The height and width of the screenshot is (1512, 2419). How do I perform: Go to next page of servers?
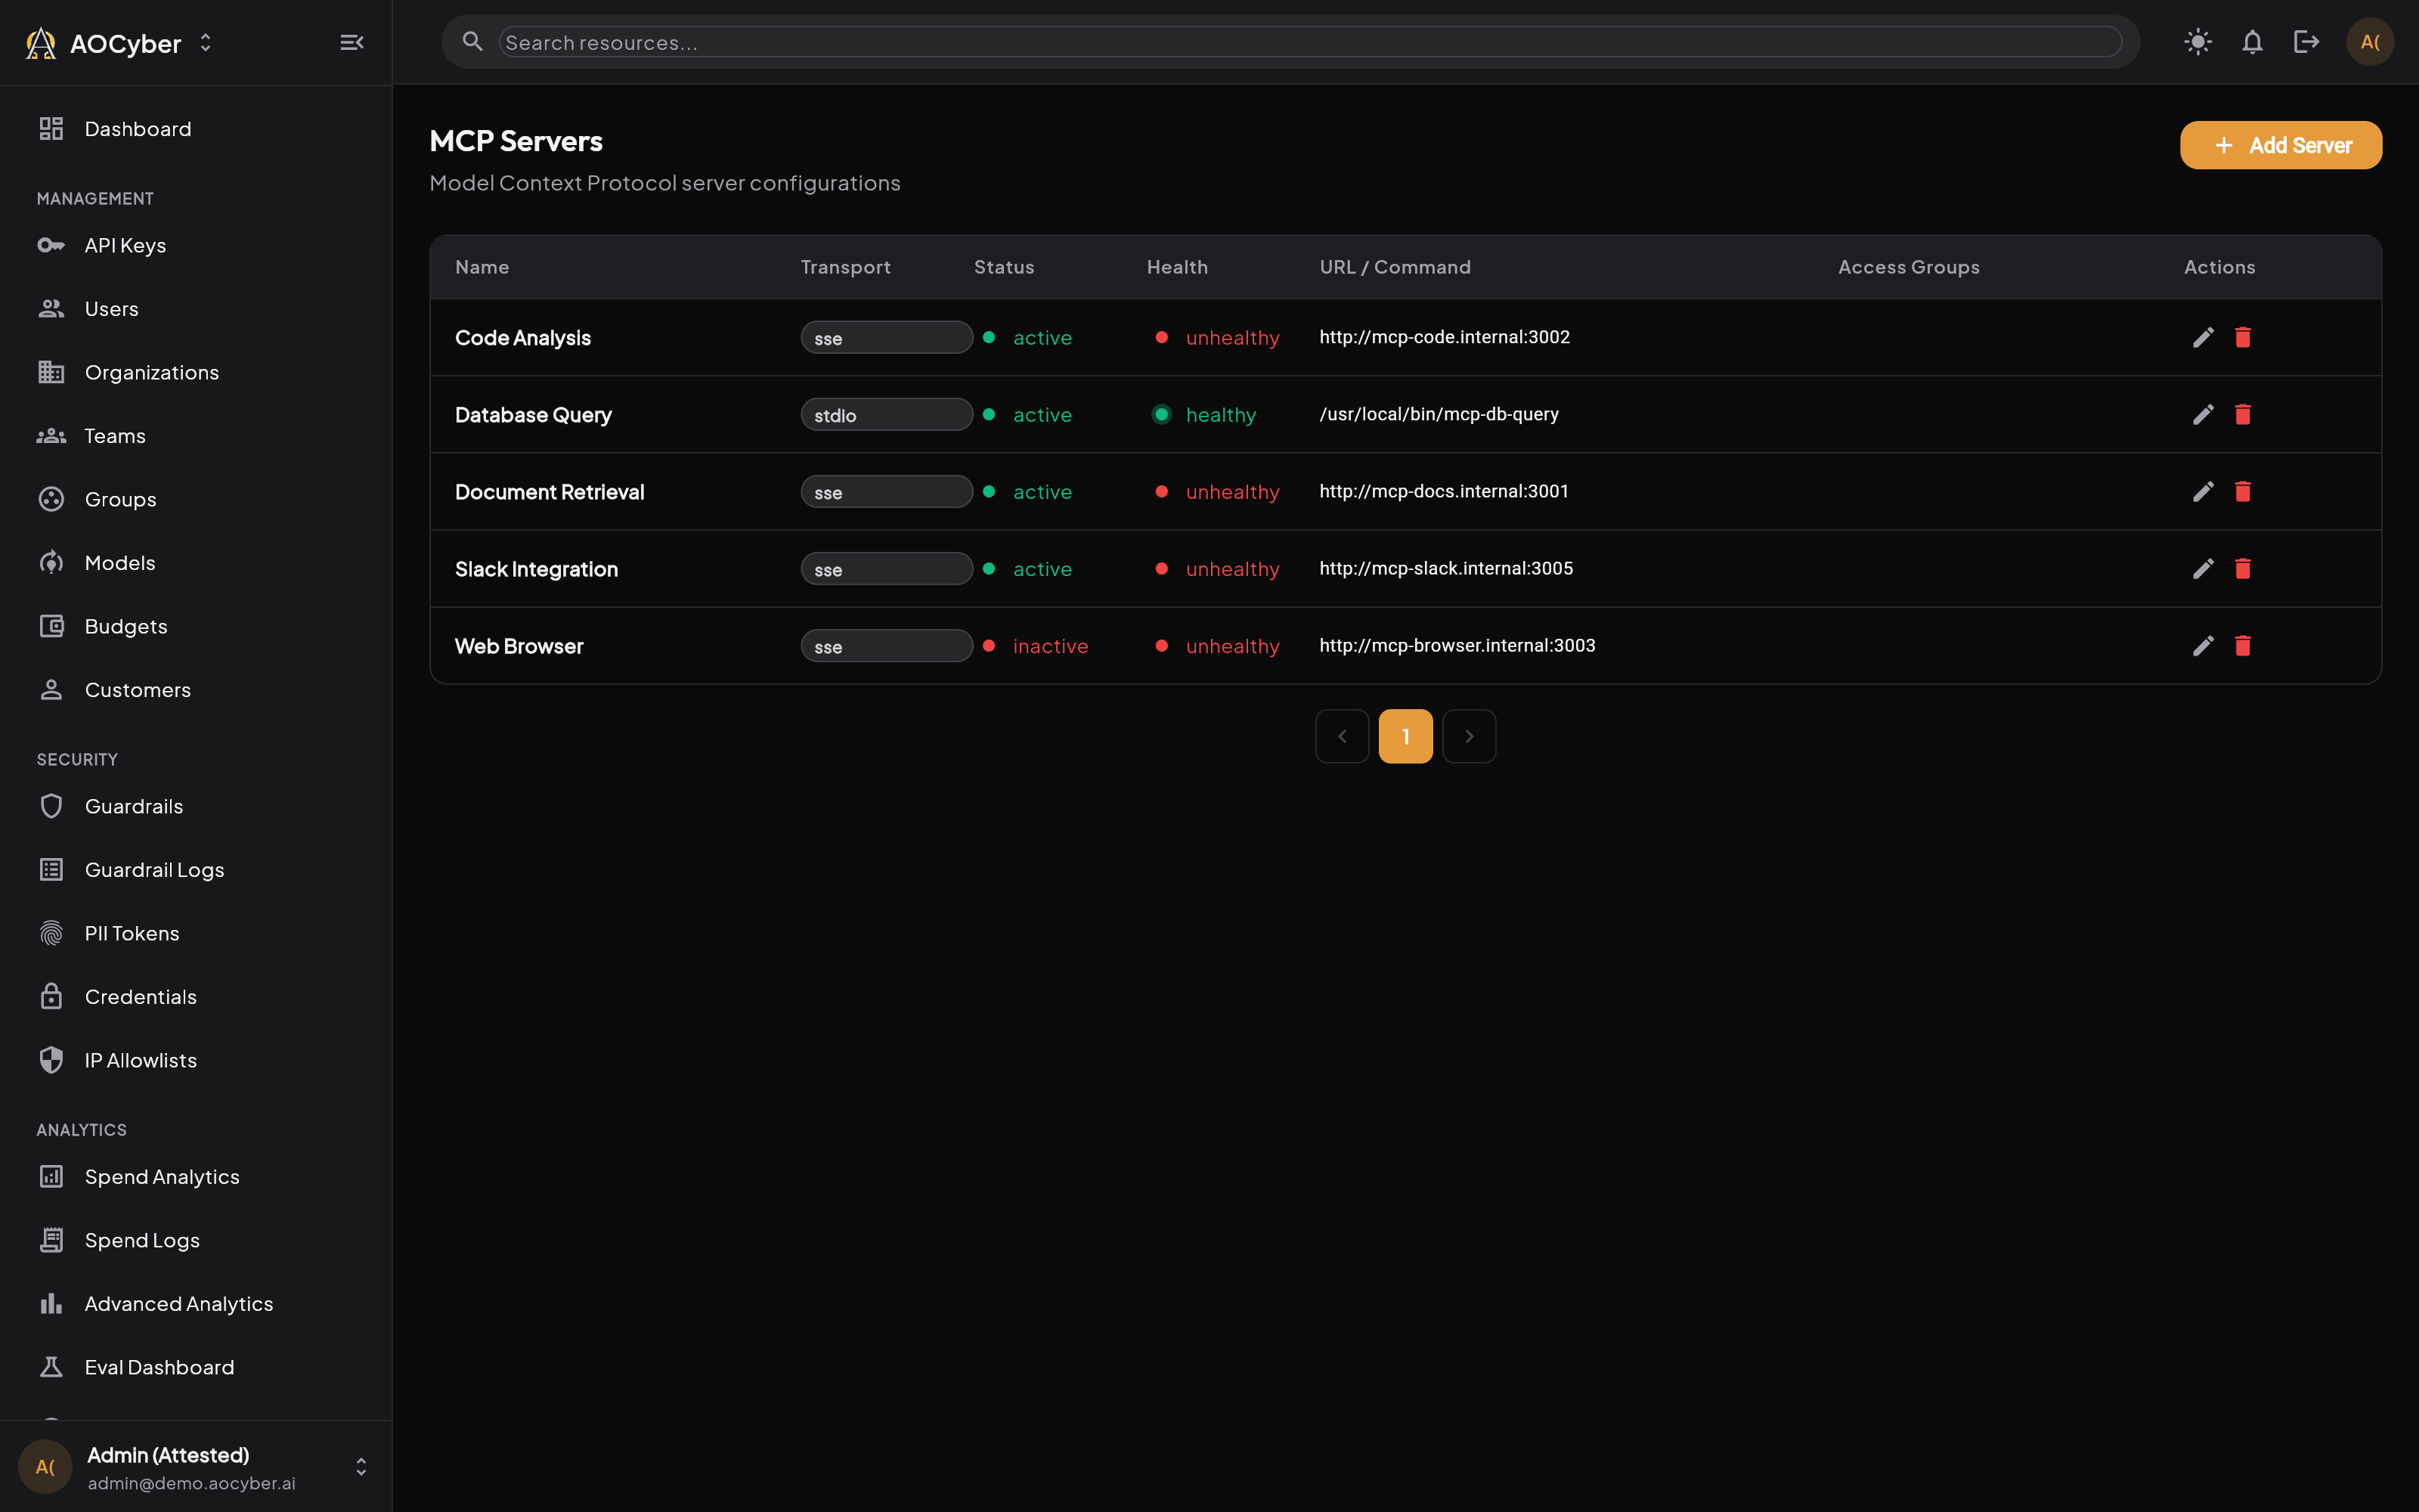coord(1470,737)
